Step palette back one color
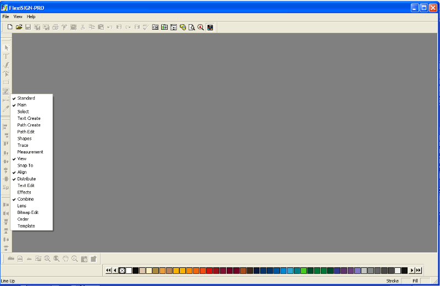 click(115, 270)
